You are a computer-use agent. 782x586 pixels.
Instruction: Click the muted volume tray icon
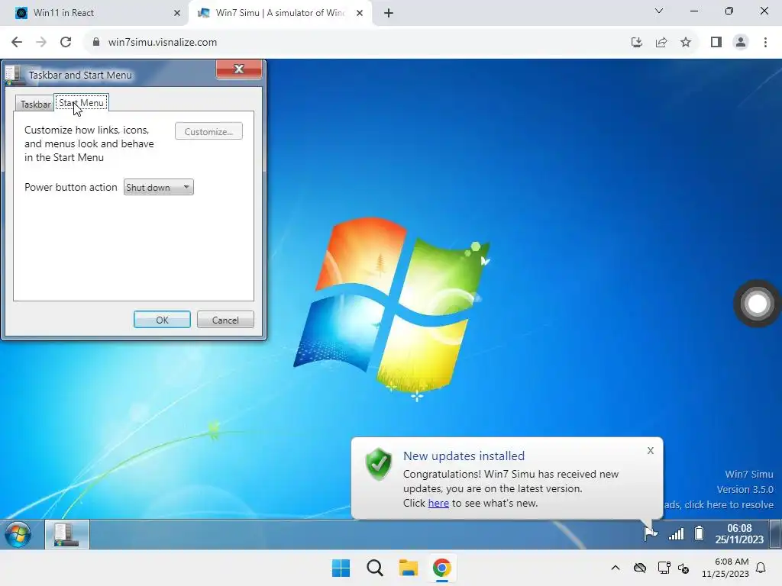click(683, 568)
